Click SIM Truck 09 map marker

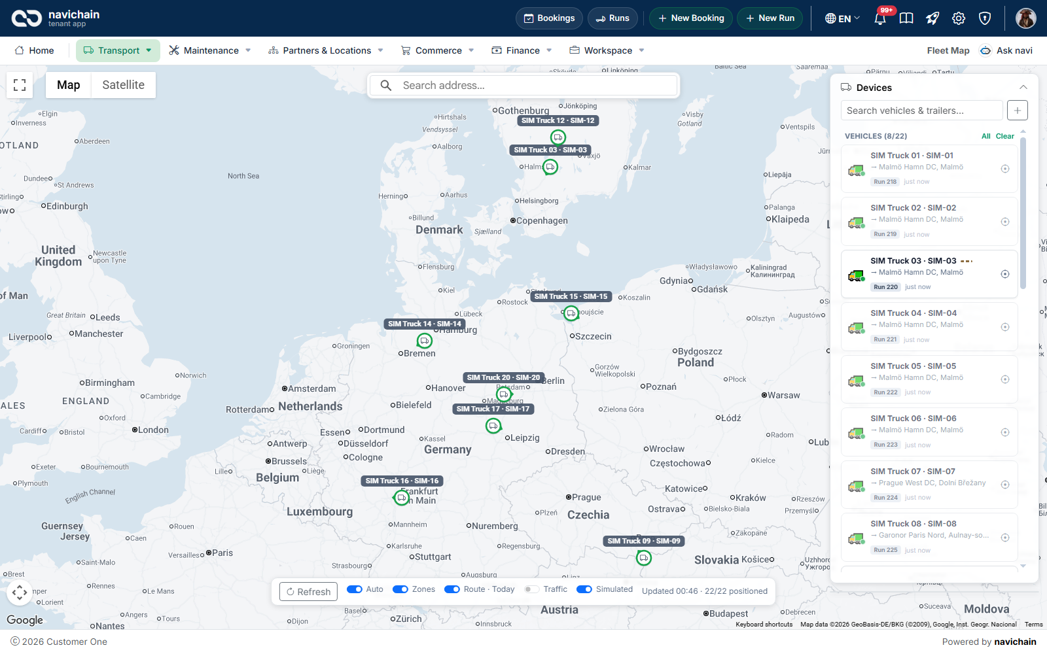point(644,558)
